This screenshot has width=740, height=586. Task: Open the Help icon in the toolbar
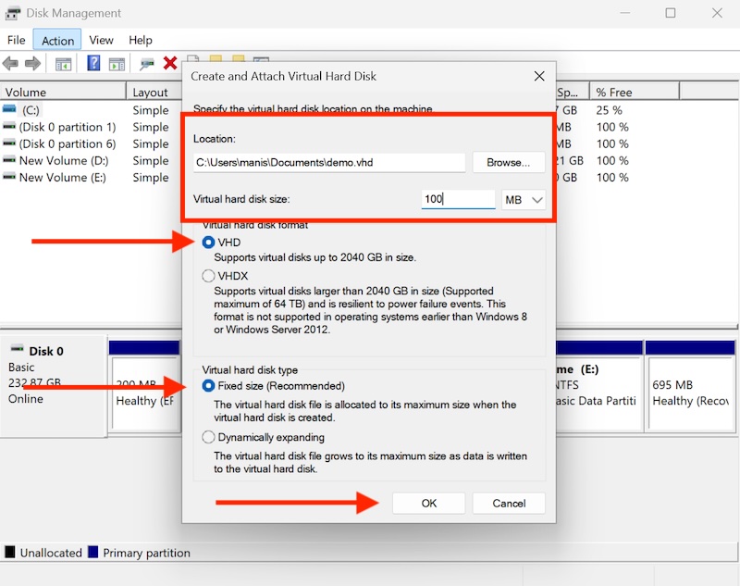click(93, 63)
